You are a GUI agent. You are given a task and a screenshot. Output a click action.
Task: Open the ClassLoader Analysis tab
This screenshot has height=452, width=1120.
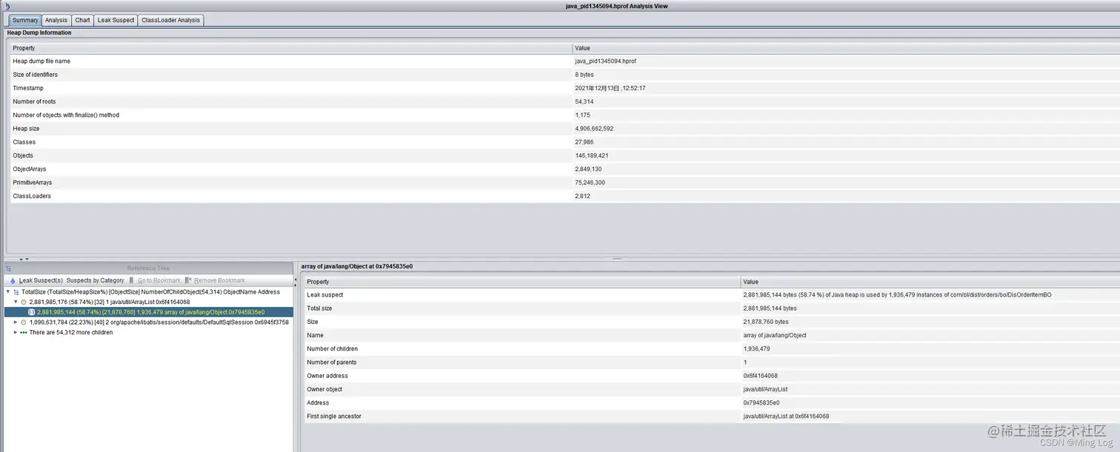tap(170, 20)
